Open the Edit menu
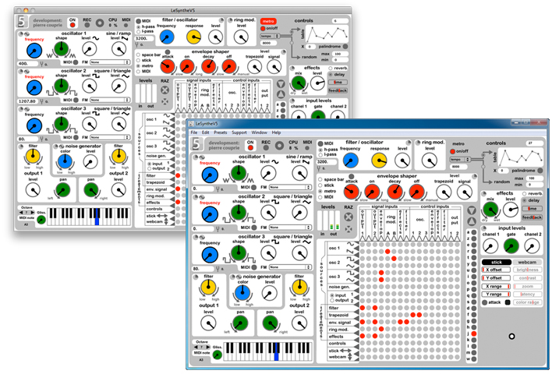Viewport: 552px width, 374px height. point(205,132)
